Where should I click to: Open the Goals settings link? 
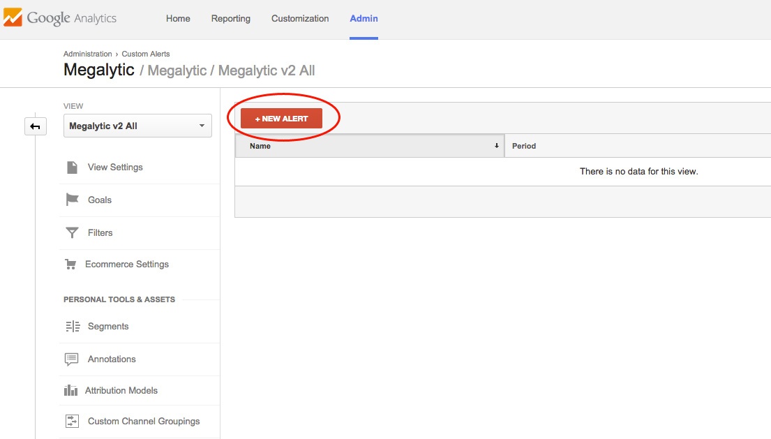point(100,200)
